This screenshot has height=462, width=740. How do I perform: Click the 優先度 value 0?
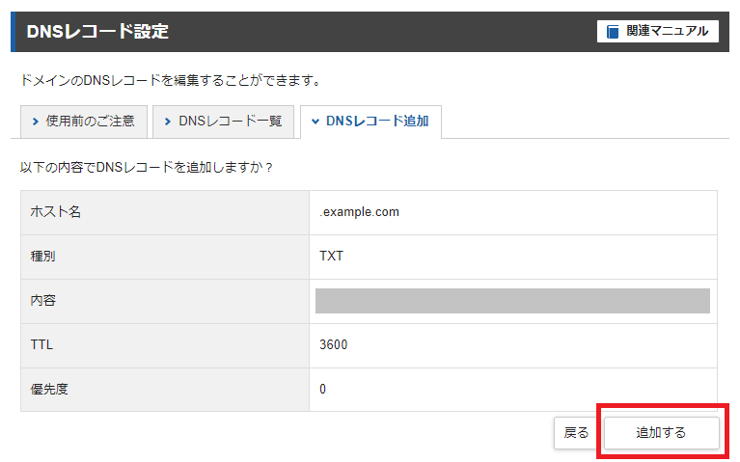point(323,389)
